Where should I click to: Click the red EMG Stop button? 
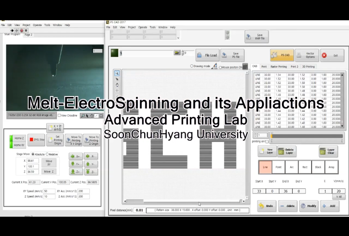36,140
